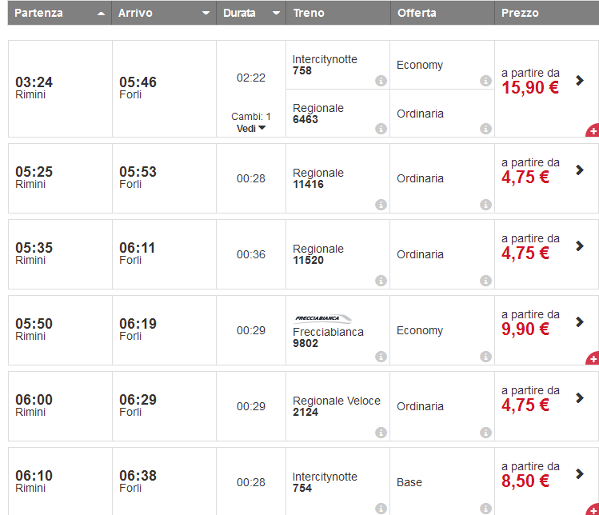The width and height of the screenshot is (599, 515).
Task: Click the Treno column header
Action: (309, 13)
